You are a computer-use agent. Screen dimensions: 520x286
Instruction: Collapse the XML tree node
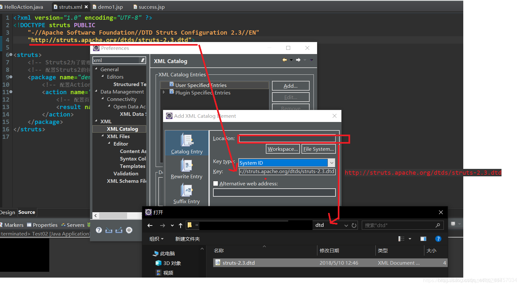tap(96, 121)
